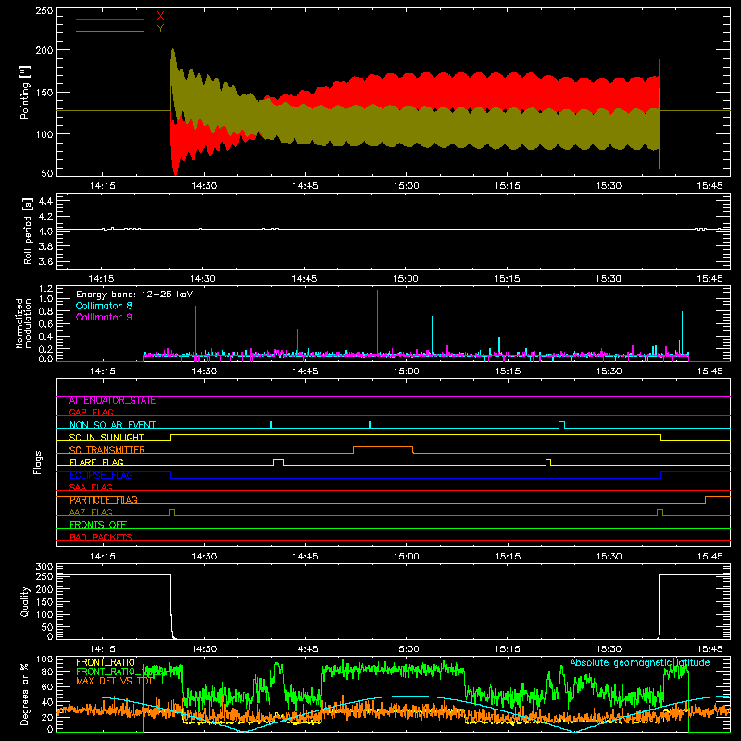Click the 'Degrees or %' axis title
Screen dimensions: 741x741
coord(24,695)
